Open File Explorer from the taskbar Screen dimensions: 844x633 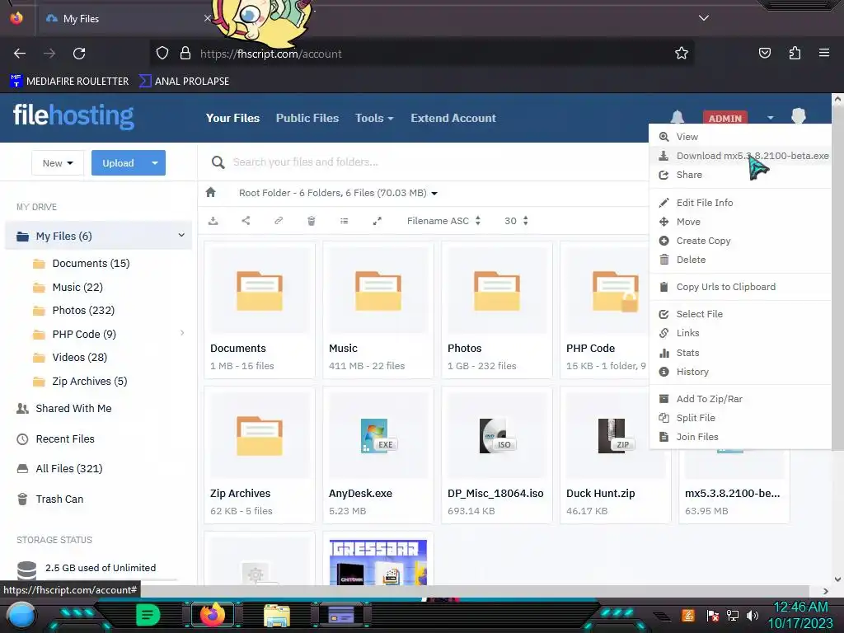tap(277, 615)
